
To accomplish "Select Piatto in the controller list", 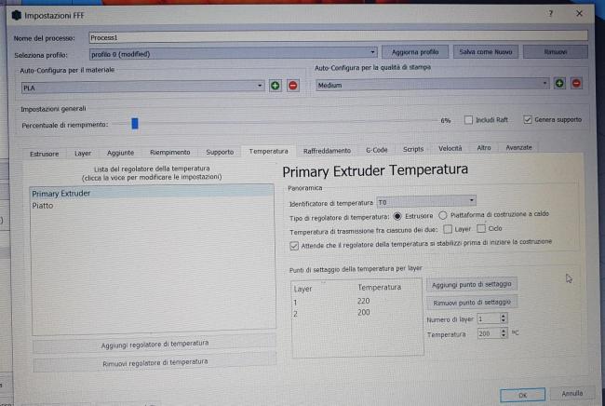I will (x=152, y=205).
